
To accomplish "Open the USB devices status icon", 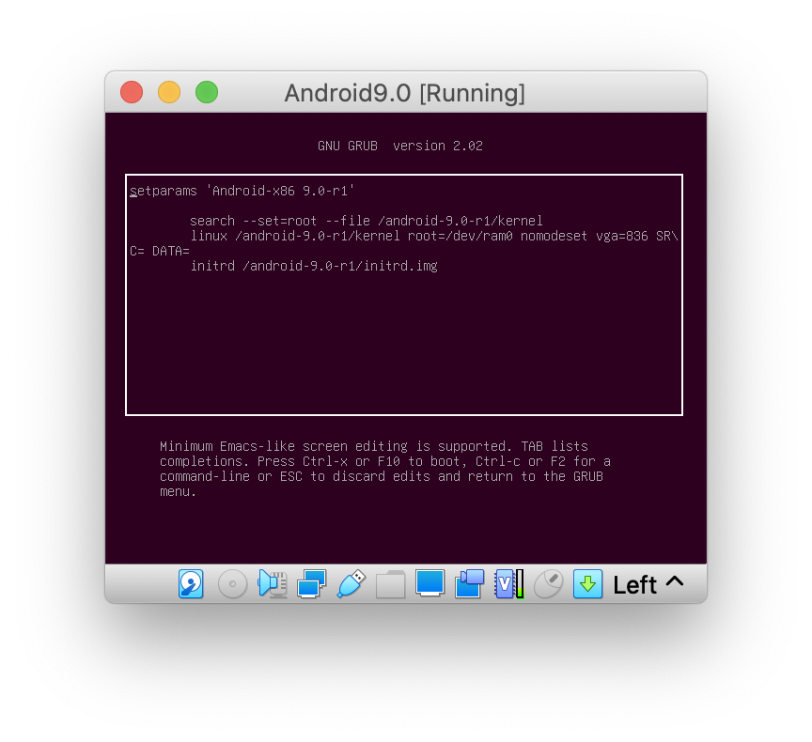I will [x=351, y=584].
